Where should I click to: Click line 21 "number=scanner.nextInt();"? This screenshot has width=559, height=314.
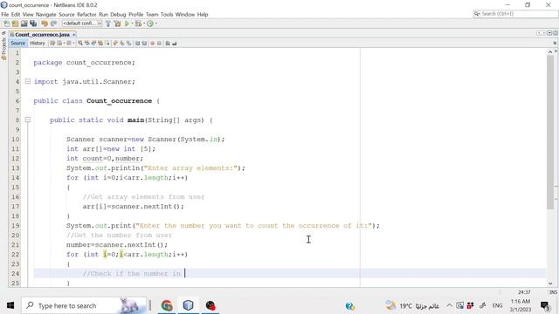(x=116, y=245)
